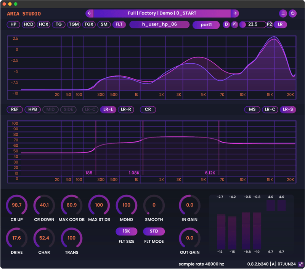Open the hamburger menu

click(x=283, y=13)
